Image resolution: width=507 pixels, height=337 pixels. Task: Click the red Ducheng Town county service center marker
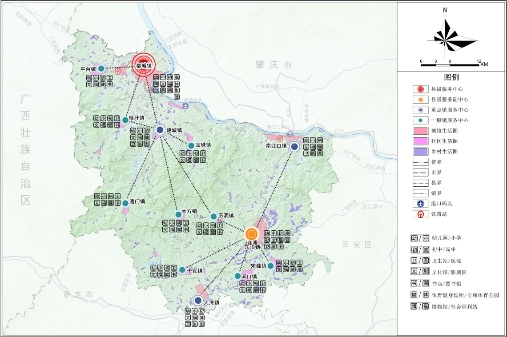[x=143, y=64]
